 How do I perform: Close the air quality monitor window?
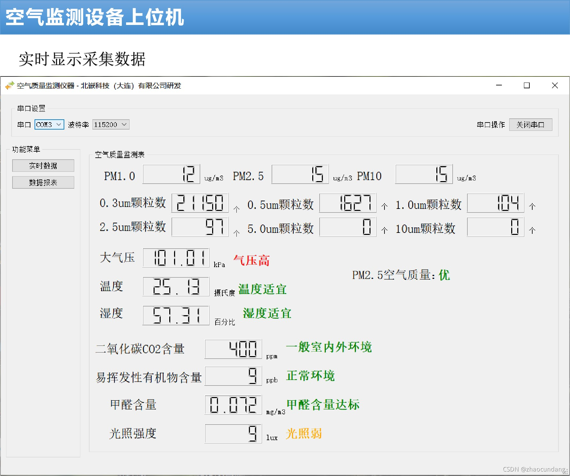pos(555,85)
